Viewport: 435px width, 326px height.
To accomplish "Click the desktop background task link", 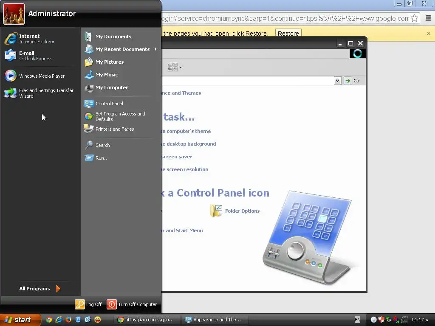I will (189, 144).
